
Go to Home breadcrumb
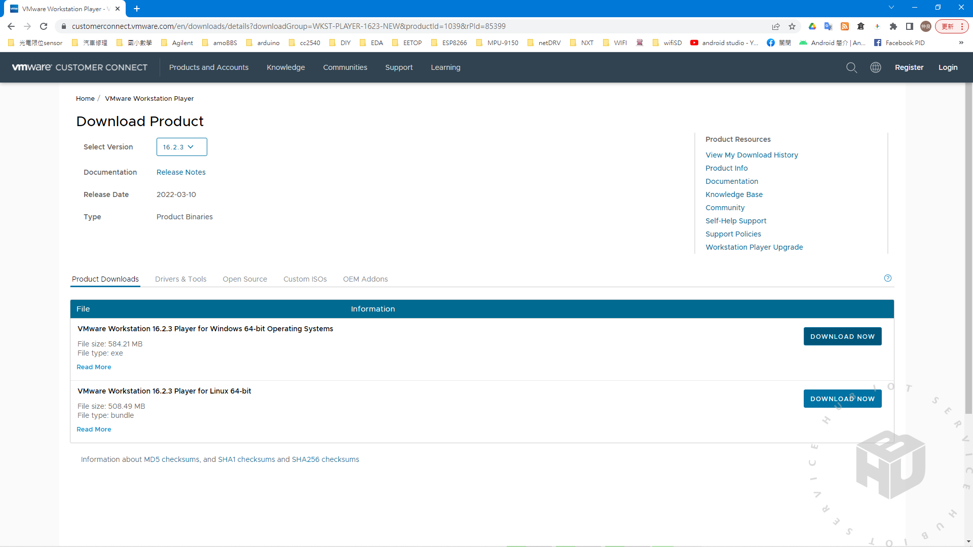(85, 98)
